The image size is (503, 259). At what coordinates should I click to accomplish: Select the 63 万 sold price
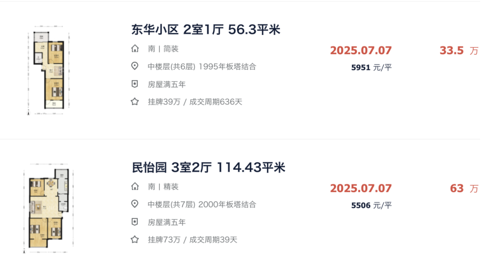pos(464,189)
